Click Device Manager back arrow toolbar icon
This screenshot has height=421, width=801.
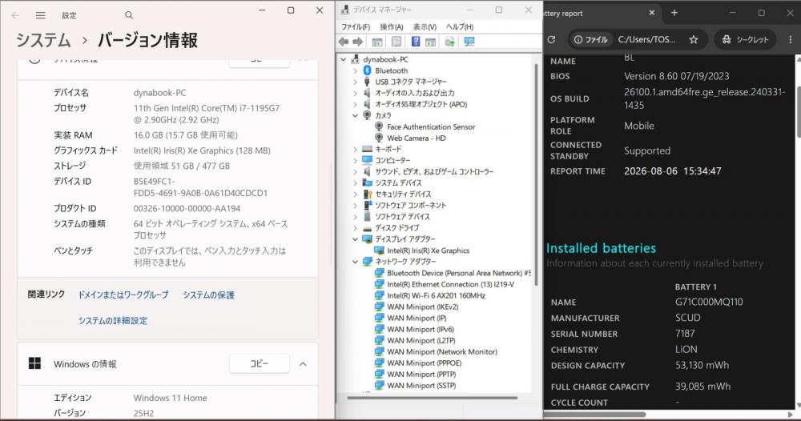tap(344, 42)
